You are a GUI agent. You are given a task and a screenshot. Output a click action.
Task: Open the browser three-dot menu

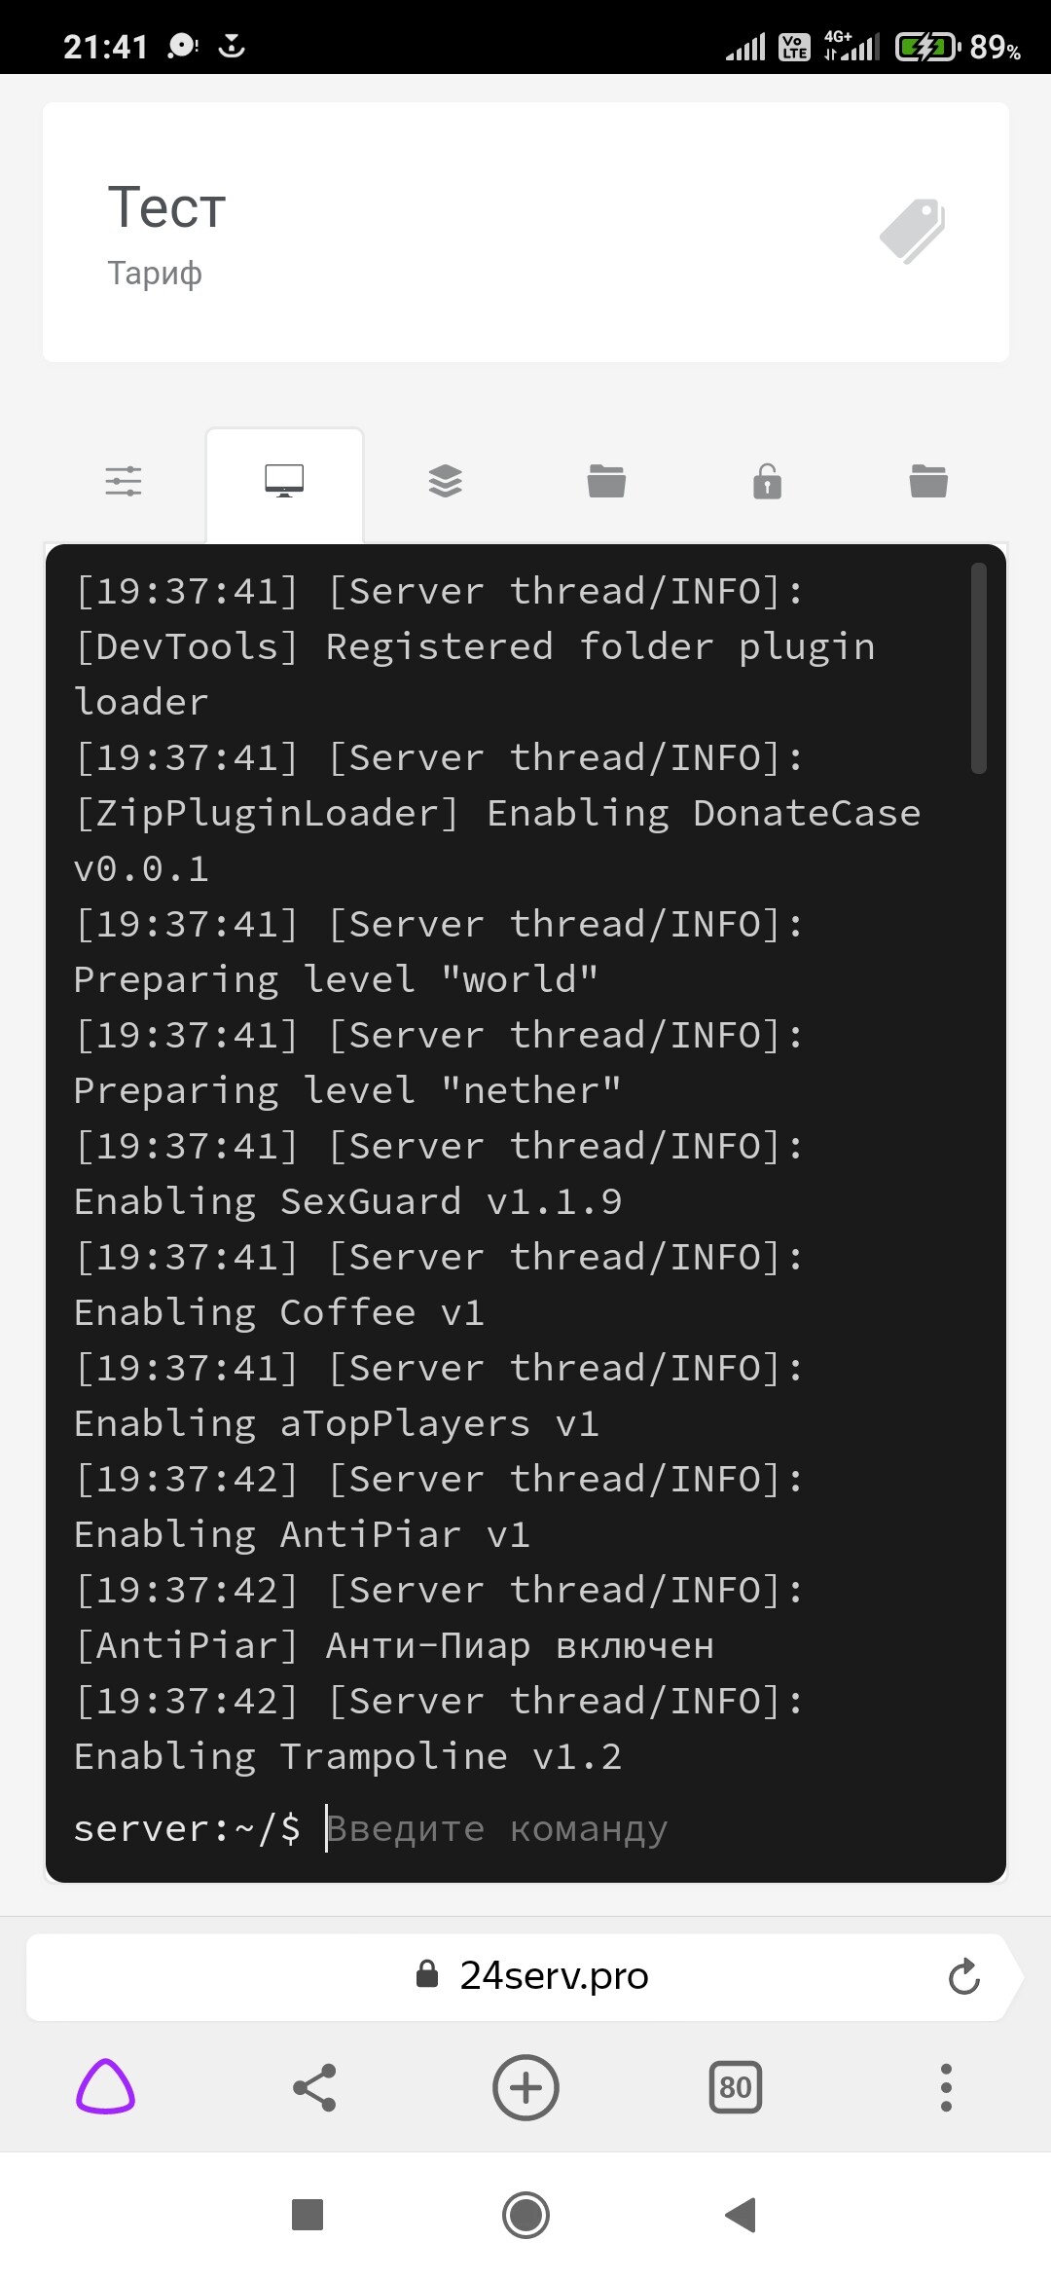click(946, 2087)
